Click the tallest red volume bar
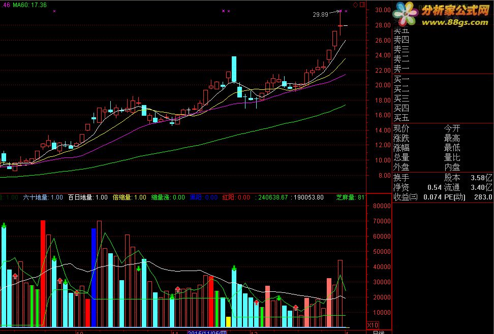Screen dimensions: 494x334 [x=43, y=274]
